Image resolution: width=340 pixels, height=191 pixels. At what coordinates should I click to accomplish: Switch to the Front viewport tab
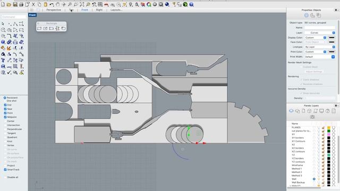coord(84,10)
